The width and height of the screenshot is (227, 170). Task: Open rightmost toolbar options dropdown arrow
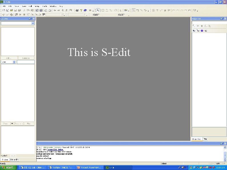tap(198, 11)
